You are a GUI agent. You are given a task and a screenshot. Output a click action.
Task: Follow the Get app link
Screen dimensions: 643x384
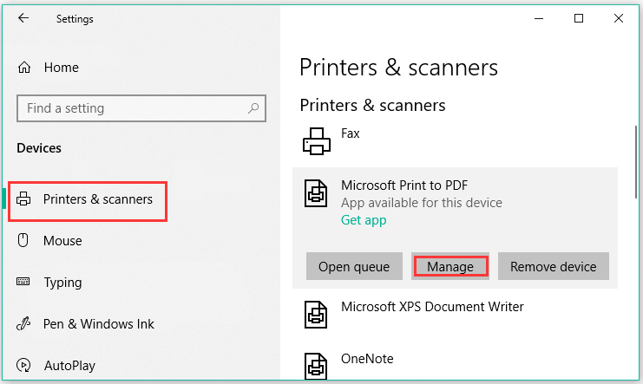point(364,220)
